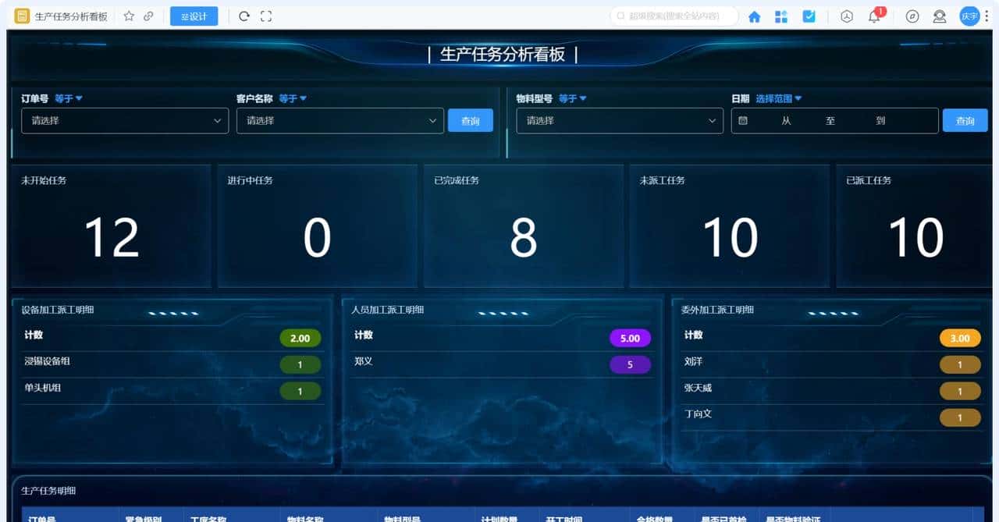Expand the 物料型号 请选择 selector

(619, 120)
